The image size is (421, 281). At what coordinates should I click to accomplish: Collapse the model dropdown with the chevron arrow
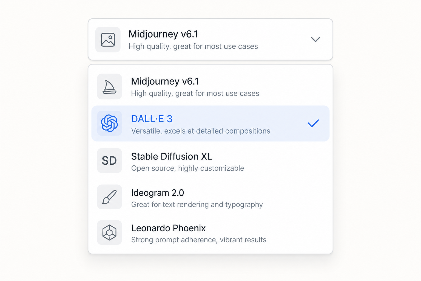click(x=315, y=40)
